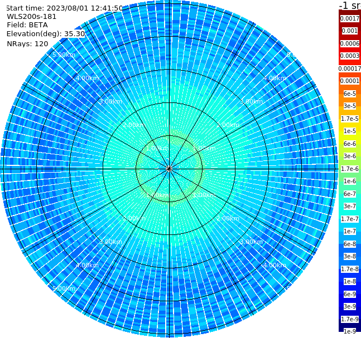Select the 0.0017 colorbar value

click(x=350, y=18)
